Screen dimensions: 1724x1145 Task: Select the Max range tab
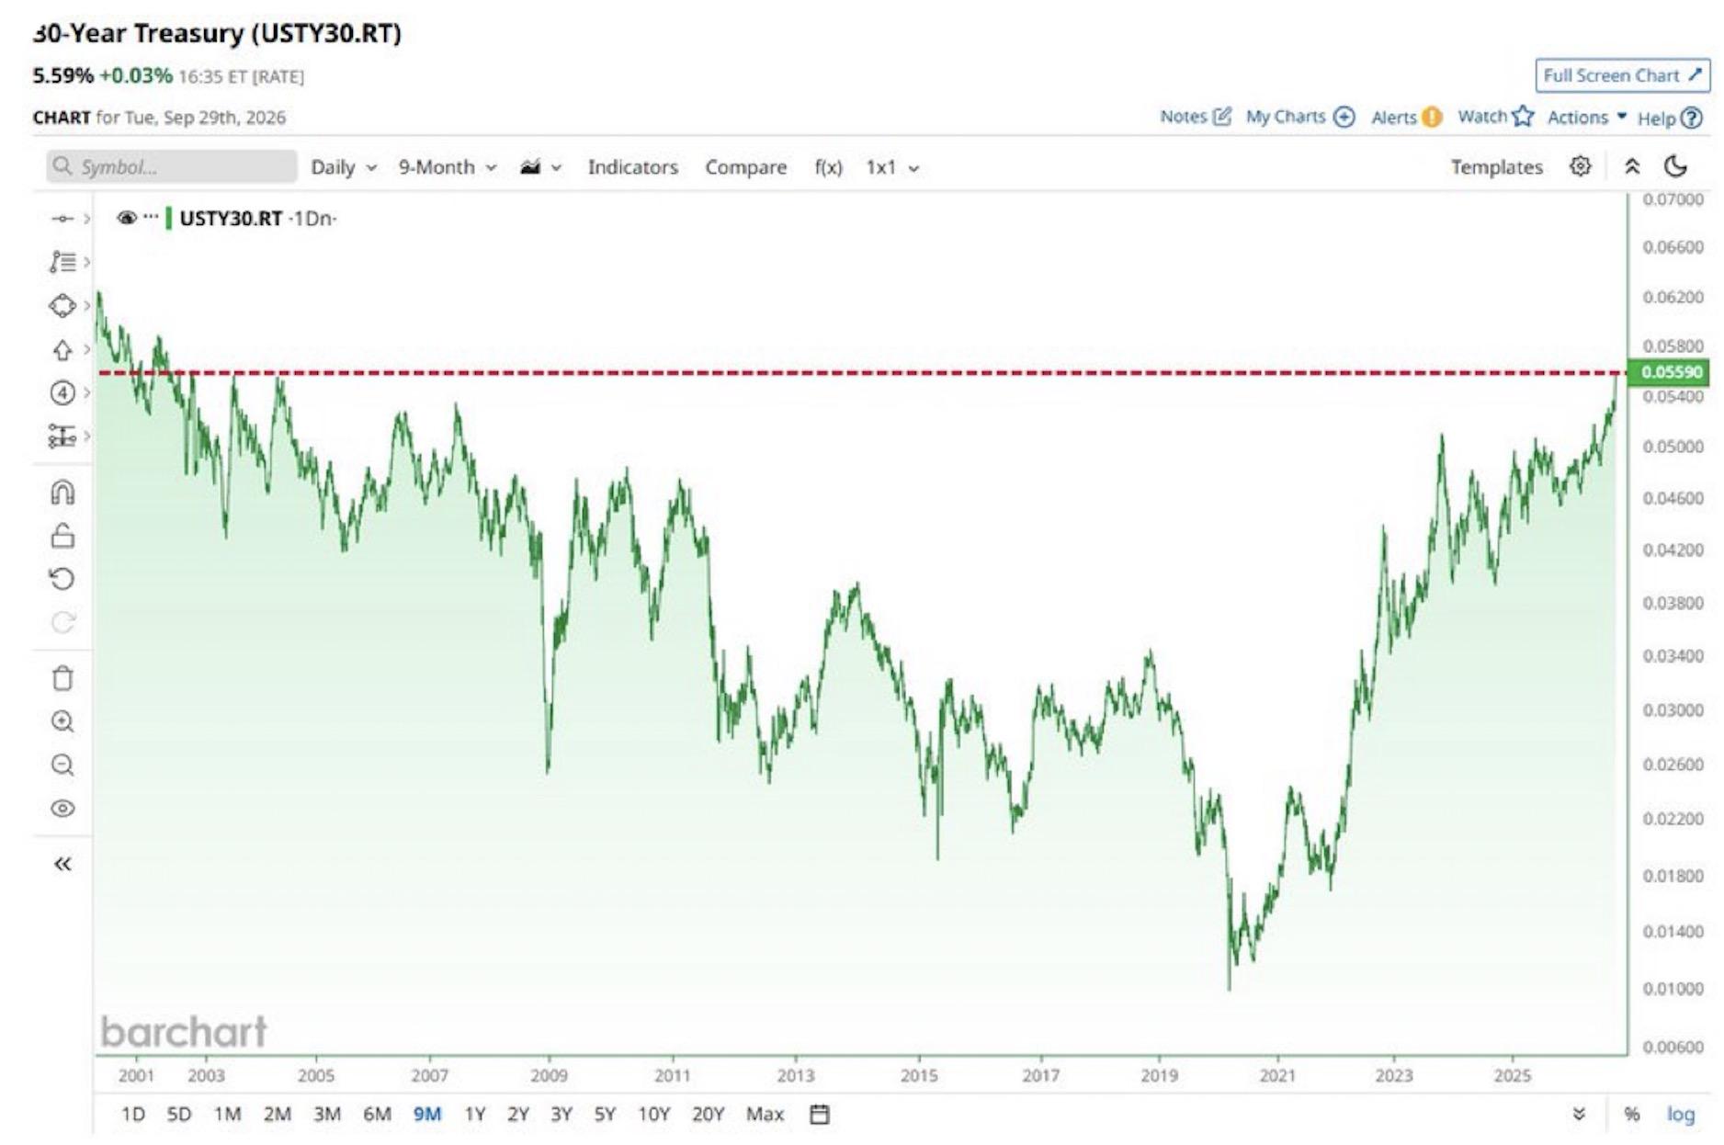(x=765, y=1115)
